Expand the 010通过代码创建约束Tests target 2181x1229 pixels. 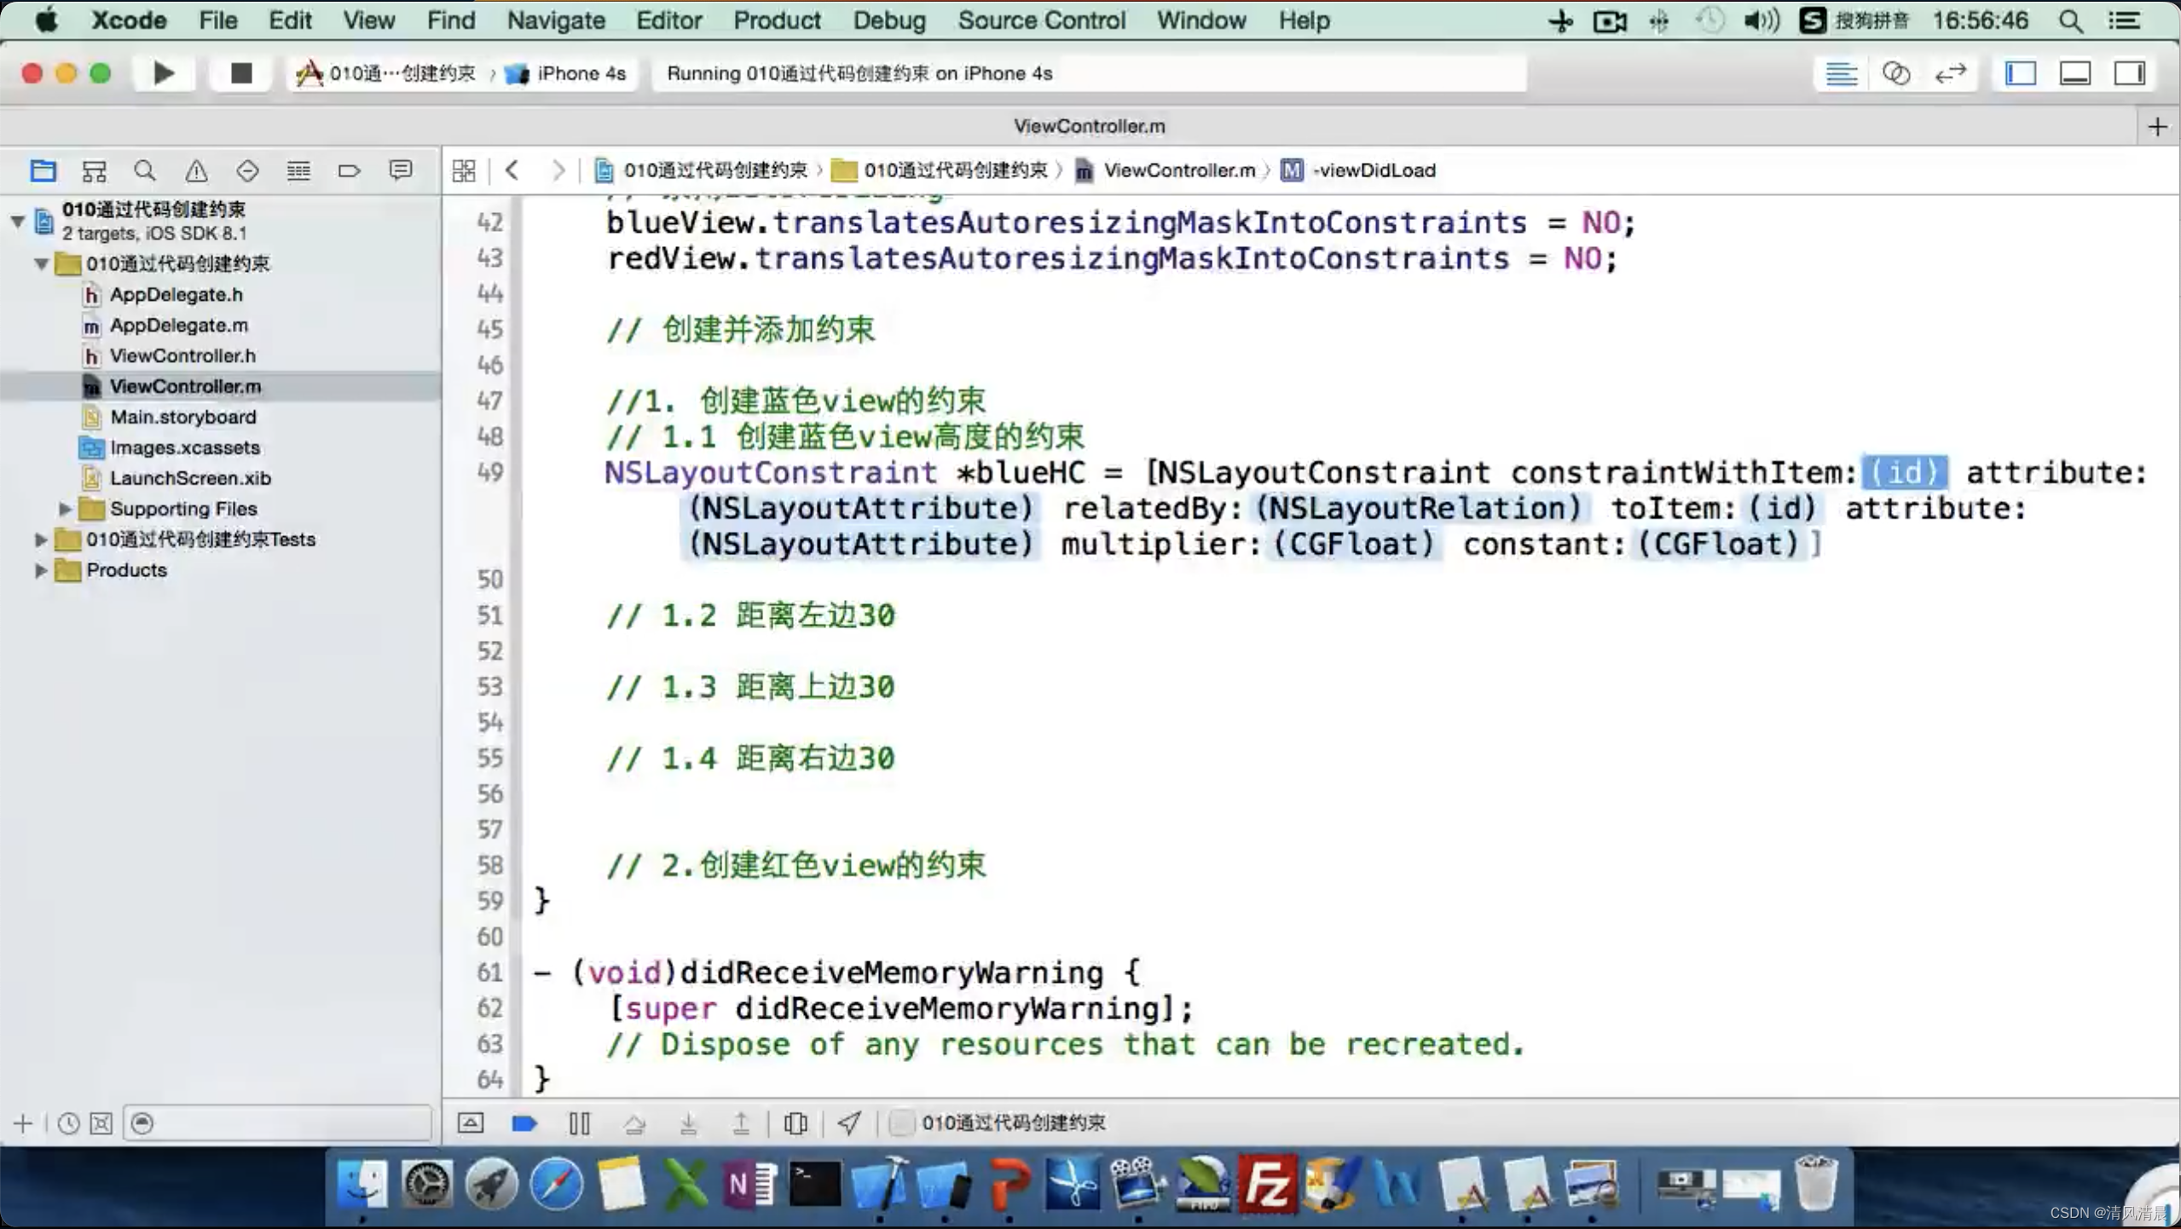40,539
